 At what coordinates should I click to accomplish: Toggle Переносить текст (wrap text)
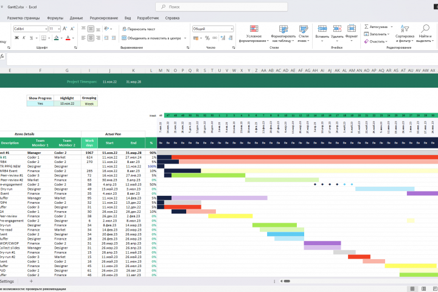[x=139, y=29]
